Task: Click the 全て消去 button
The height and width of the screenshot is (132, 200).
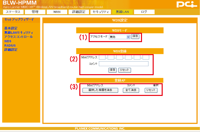Action: pos(131,90)
